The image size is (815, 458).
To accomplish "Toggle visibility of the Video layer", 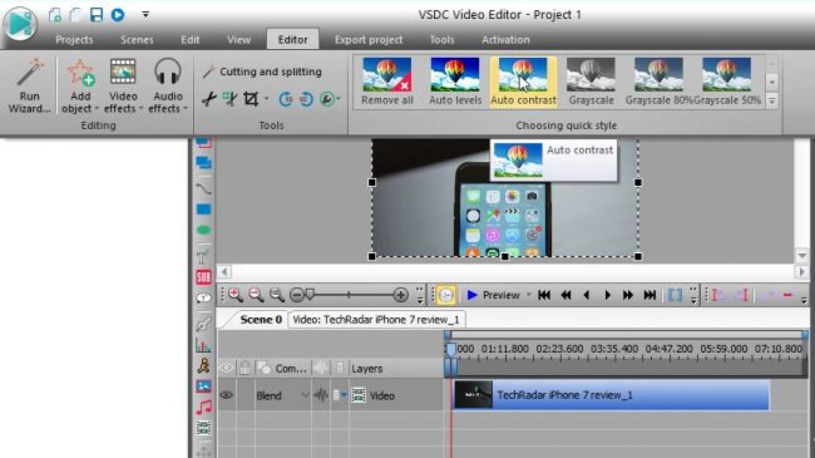I will click(x=228, y=395).
